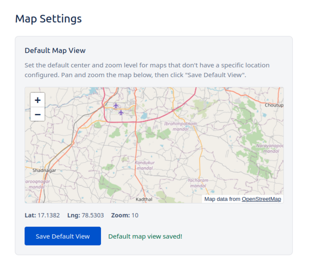Open the OpenStreetMap attribution link
311x264 pixels.
(261, 199)
